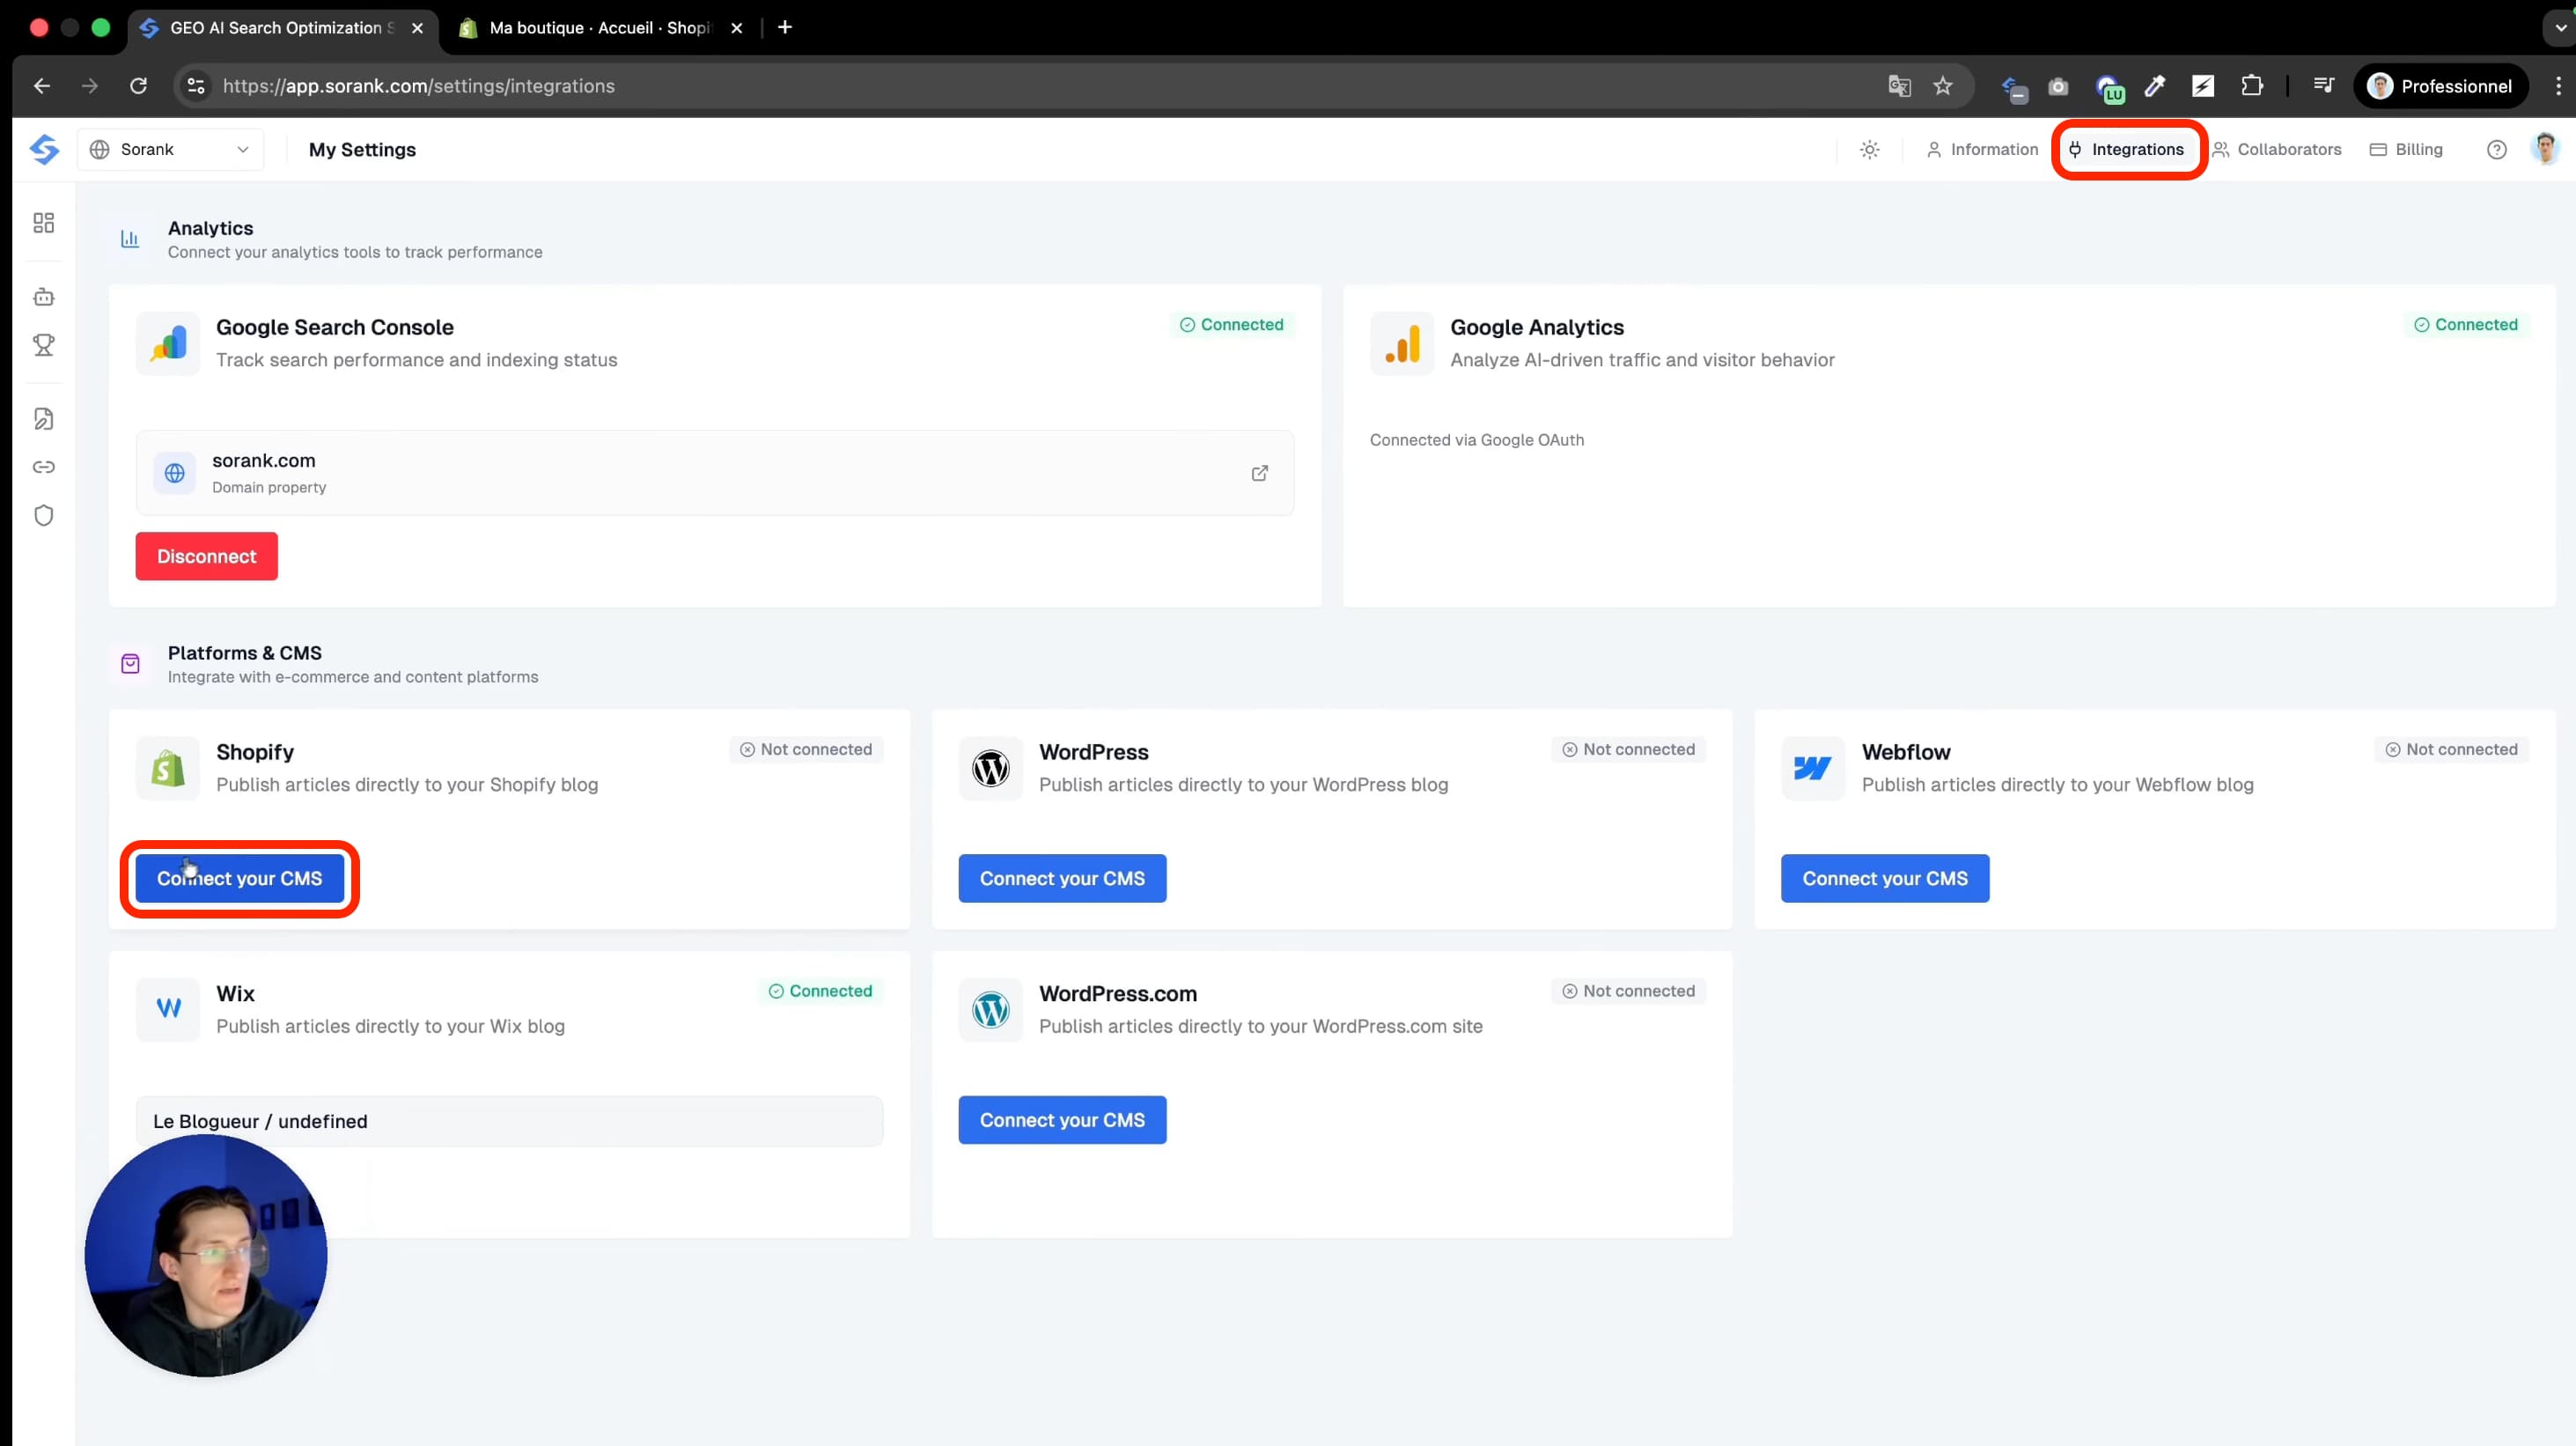Screen dimensions: 2576x1446
Task: Open the dashboard grid icon in sidebar
Action: click(44, 222)
